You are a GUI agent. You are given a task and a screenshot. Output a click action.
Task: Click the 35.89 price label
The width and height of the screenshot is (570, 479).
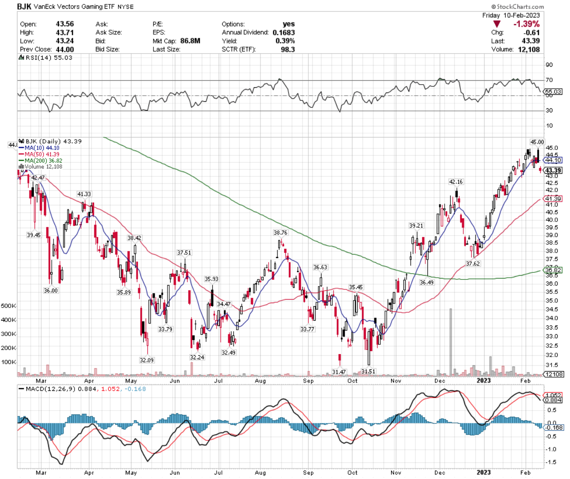[x=124, y=292]
